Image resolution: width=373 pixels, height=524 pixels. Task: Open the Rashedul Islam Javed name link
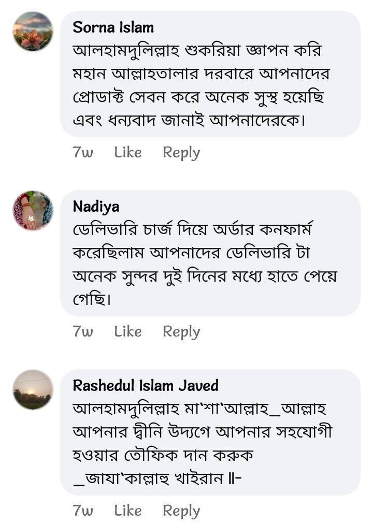tap(146, 385)
